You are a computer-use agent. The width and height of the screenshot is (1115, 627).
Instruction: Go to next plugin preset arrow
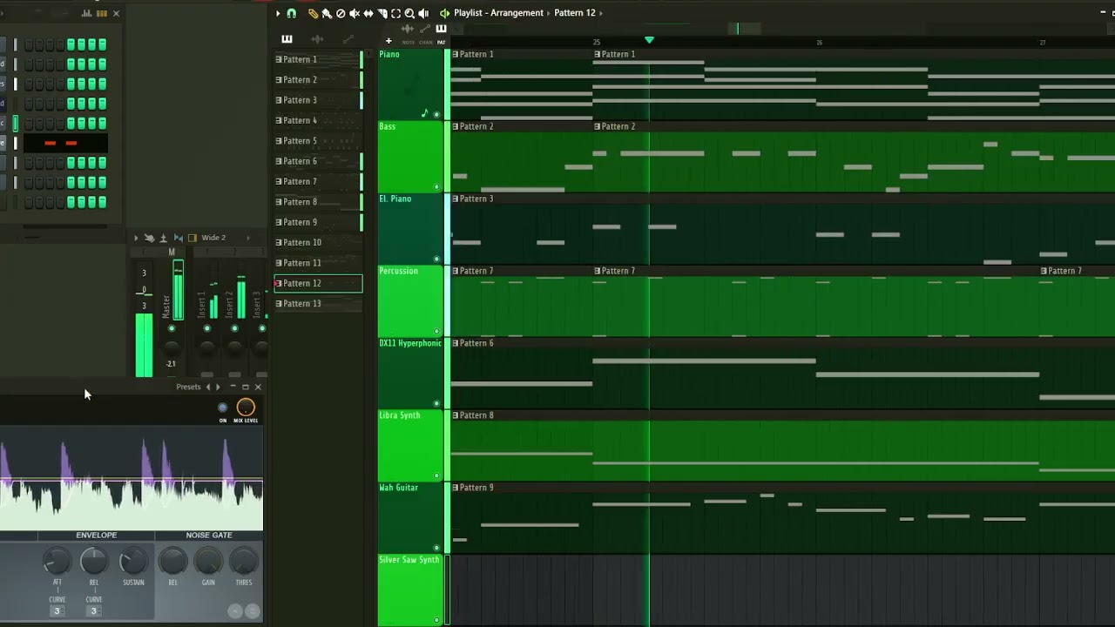click(x=218, y=387)
